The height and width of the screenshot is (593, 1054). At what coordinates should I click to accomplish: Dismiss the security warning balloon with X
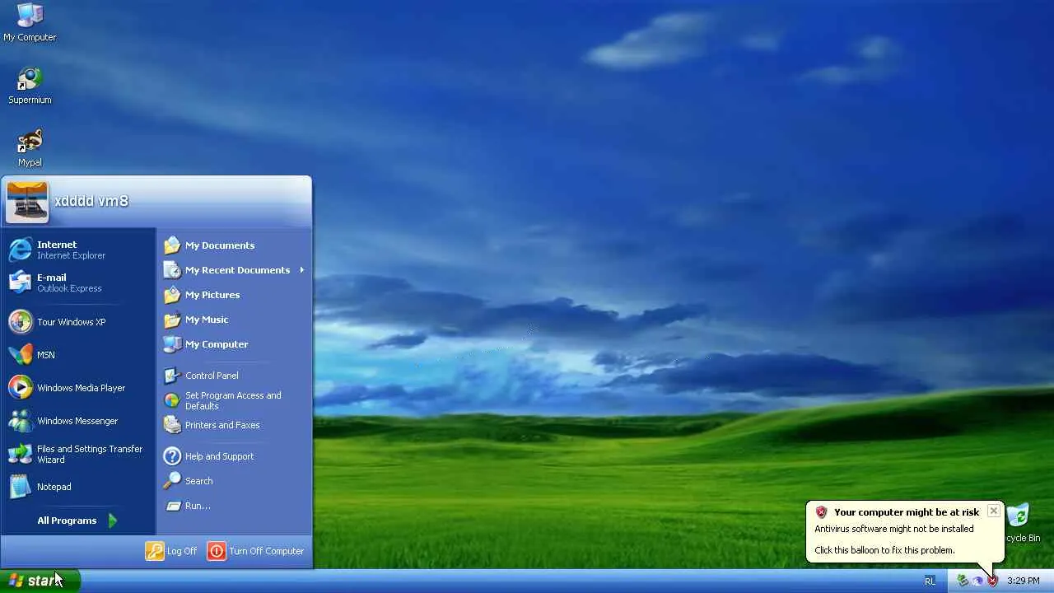click(994, 511)
